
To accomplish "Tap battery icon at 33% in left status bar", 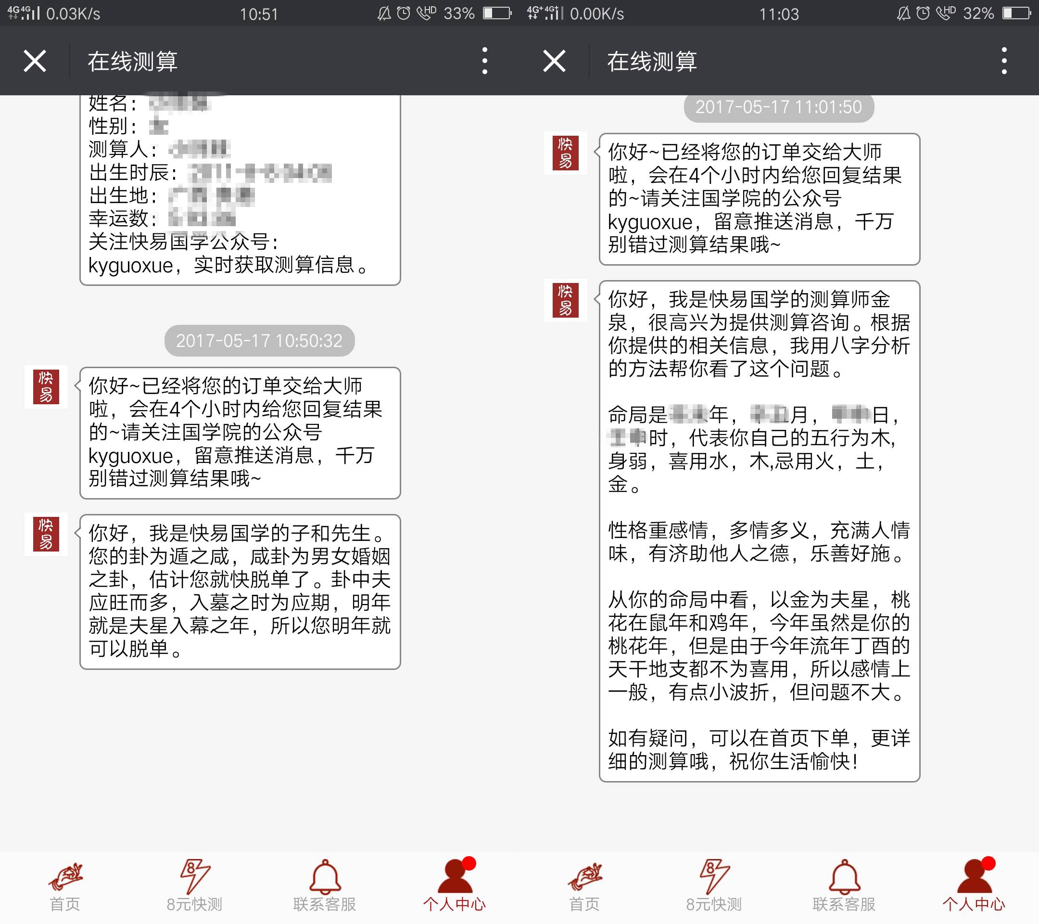I will tap(496, 13).
